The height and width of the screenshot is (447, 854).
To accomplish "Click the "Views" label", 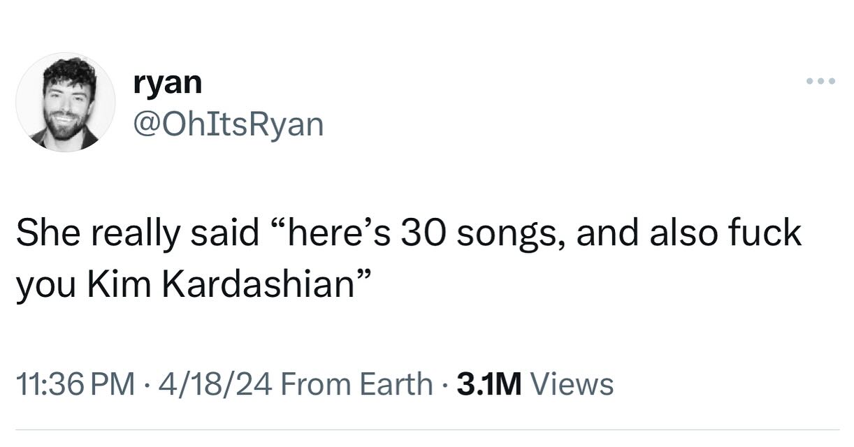I will (572, 383).
